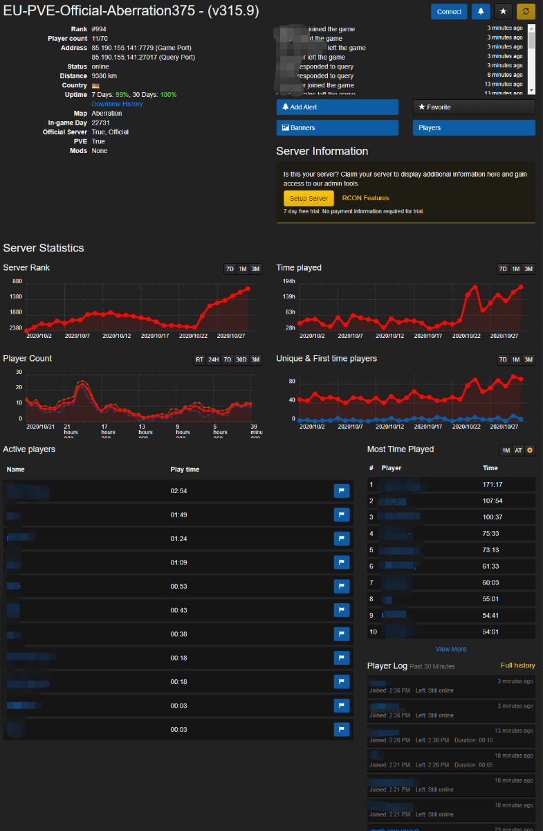Select 1M range for Server Rank chart

pyautogui.click(x=242, y=269)
